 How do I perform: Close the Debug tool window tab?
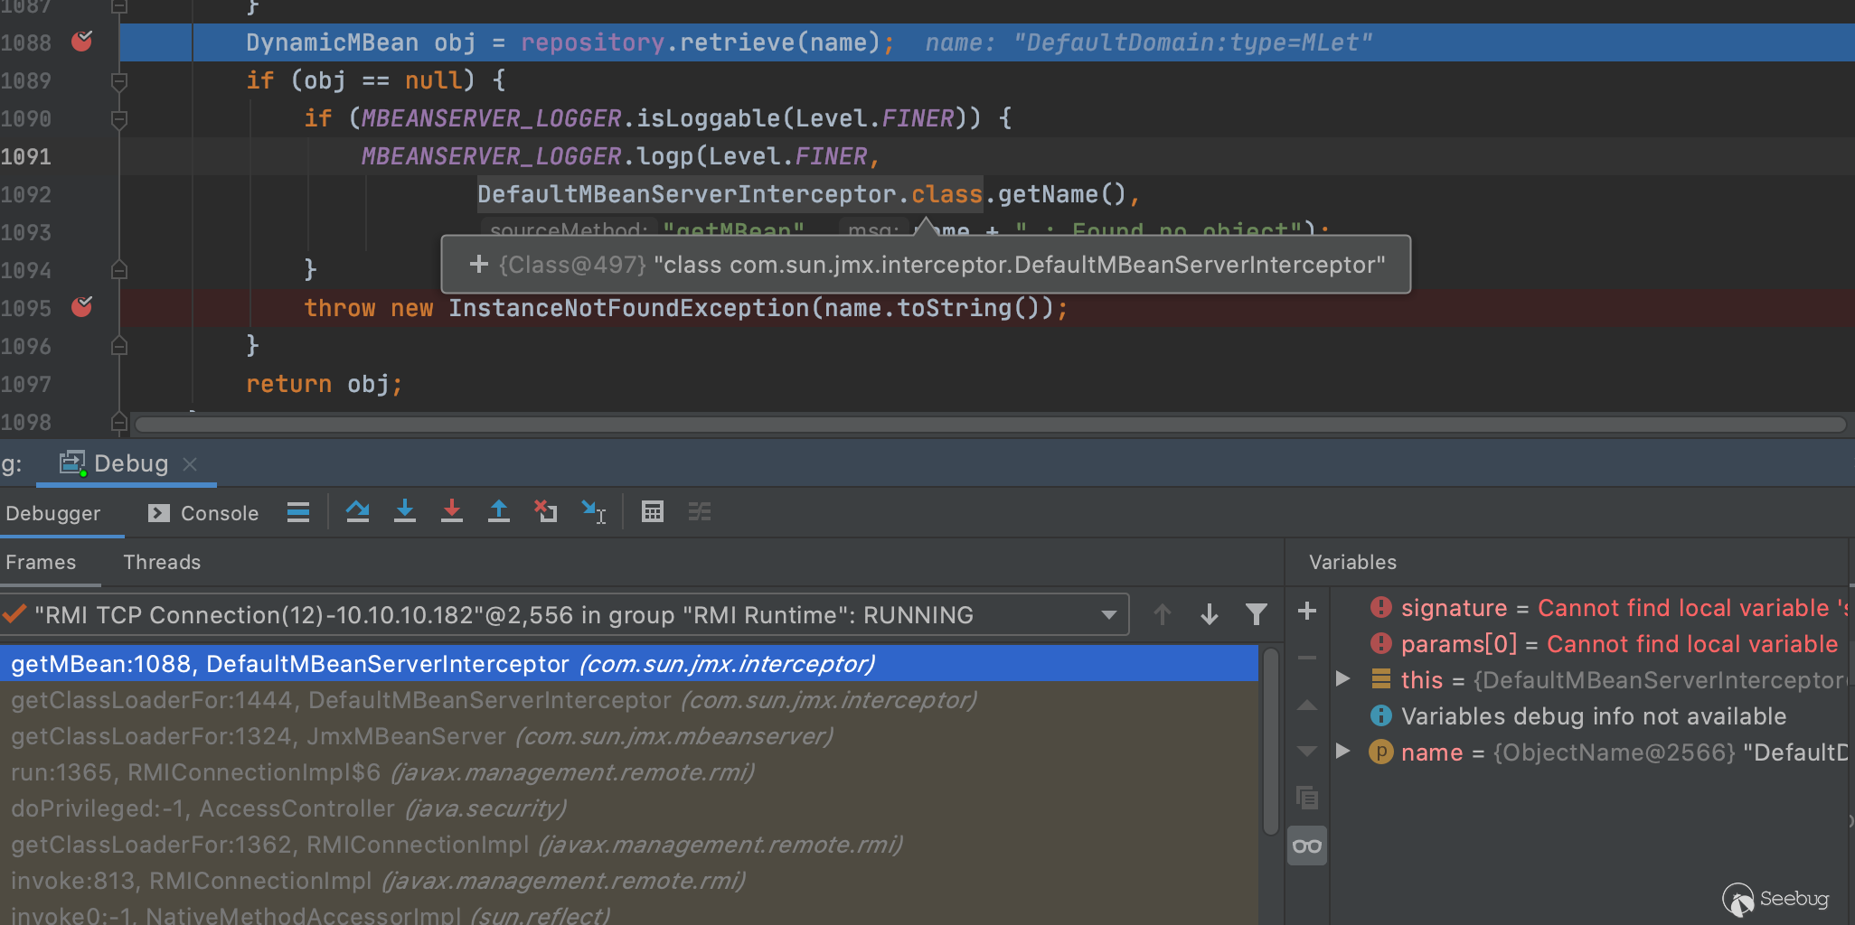(190, 464)
